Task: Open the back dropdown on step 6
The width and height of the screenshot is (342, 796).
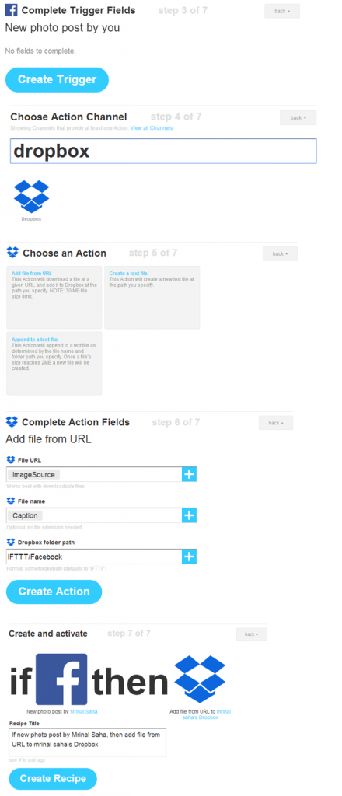Action: pos(276,423)
